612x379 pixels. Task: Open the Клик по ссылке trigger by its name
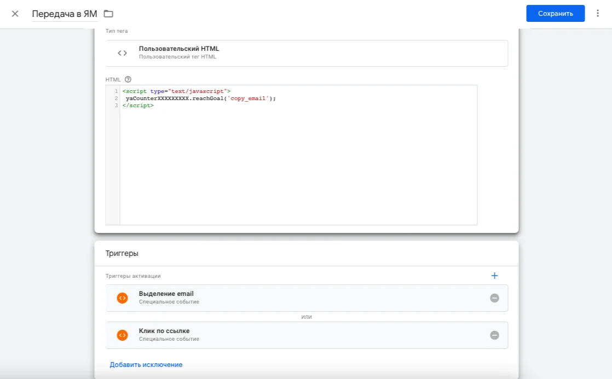pyautogui.click(x=164, y=331)
